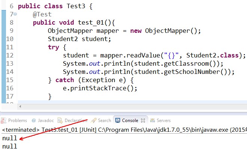This screenshot has height=153, width=247.
Task: Open the Problems tab
Action: tap(14, 121)
